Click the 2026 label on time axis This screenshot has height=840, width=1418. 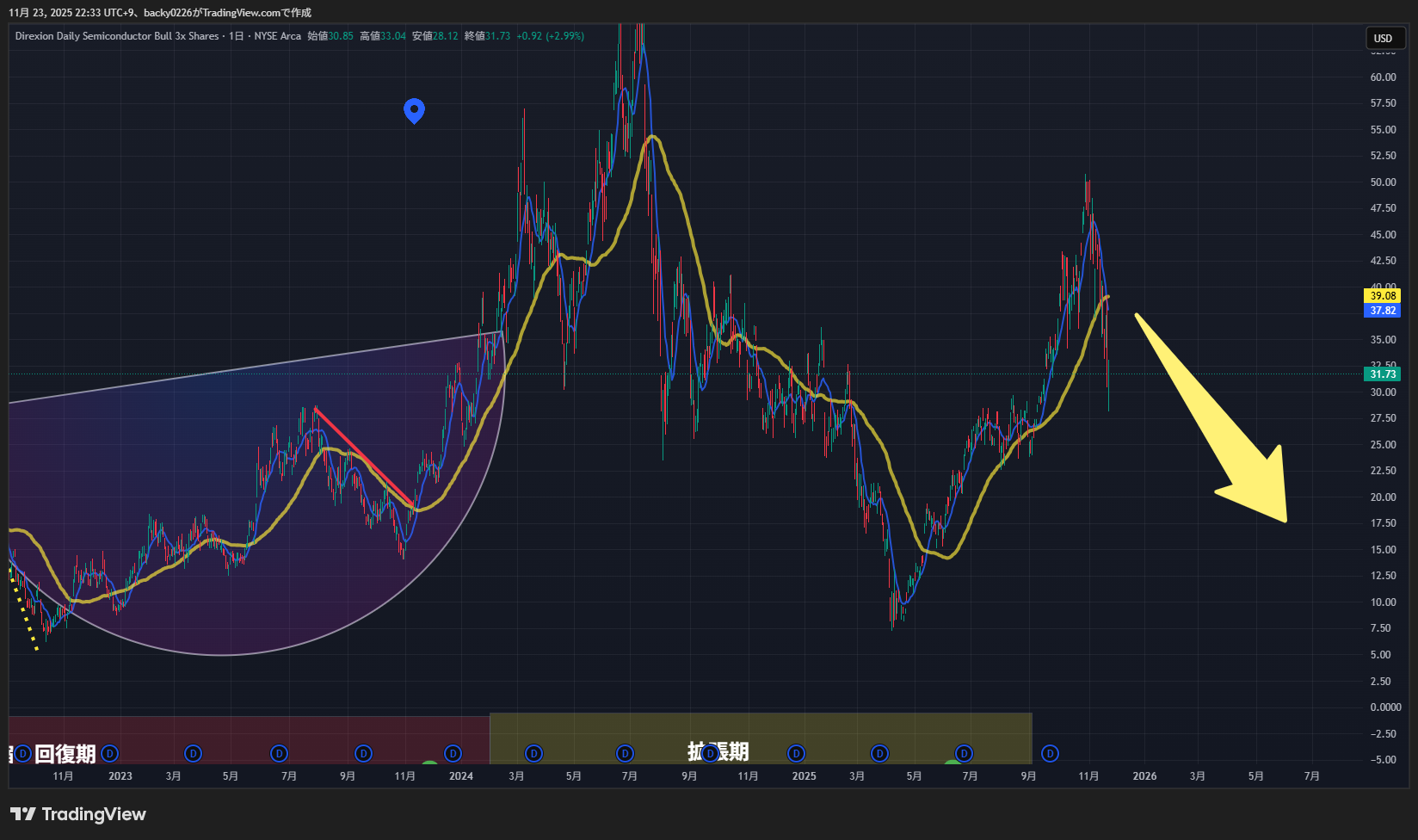coord(1144,776)
